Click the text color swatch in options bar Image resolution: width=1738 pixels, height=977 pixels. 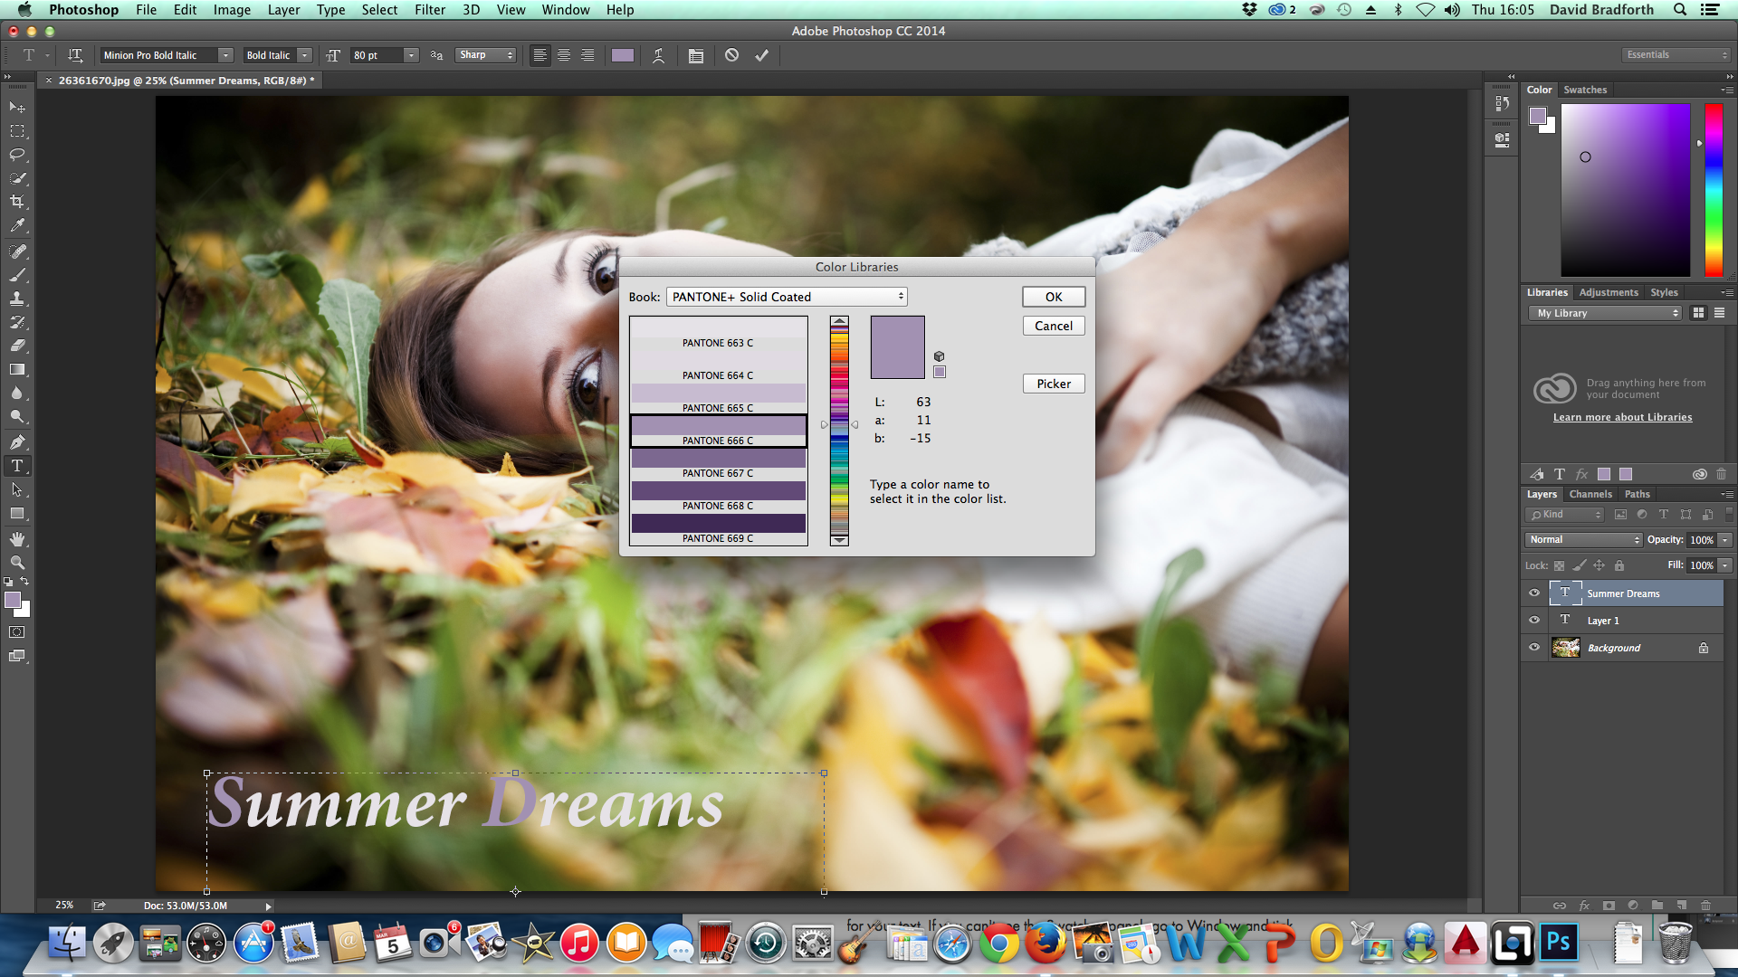623,55
